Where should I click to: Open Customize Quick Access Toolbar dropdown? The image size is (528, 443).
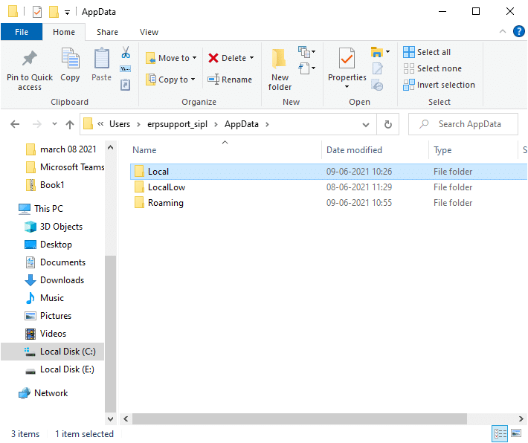(x=68, y=13)
